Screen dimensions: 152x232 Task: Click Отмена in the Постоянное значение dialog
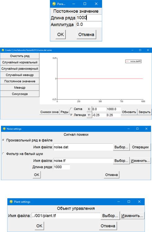[86, 35]
